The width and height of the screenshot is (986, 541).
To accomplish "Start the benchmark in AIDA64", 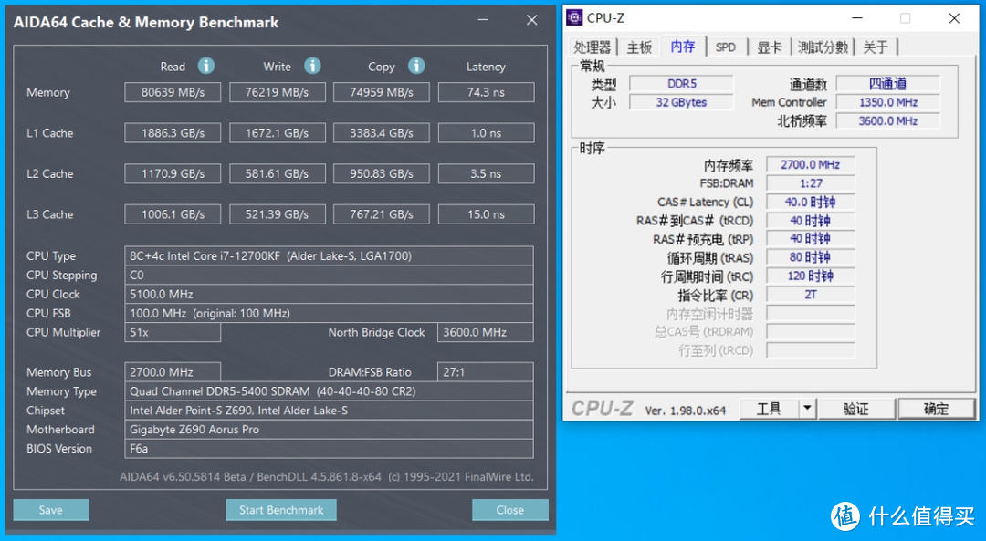I will (280, 509).
